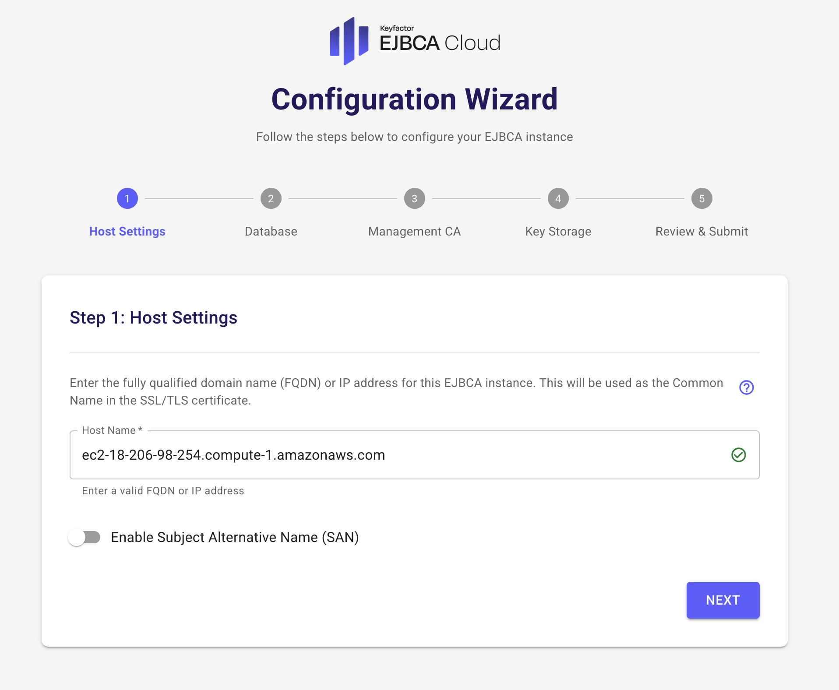Screen dimensions: 839x690
Task: Click the step 3 circle icon
Action: (415, 199)
